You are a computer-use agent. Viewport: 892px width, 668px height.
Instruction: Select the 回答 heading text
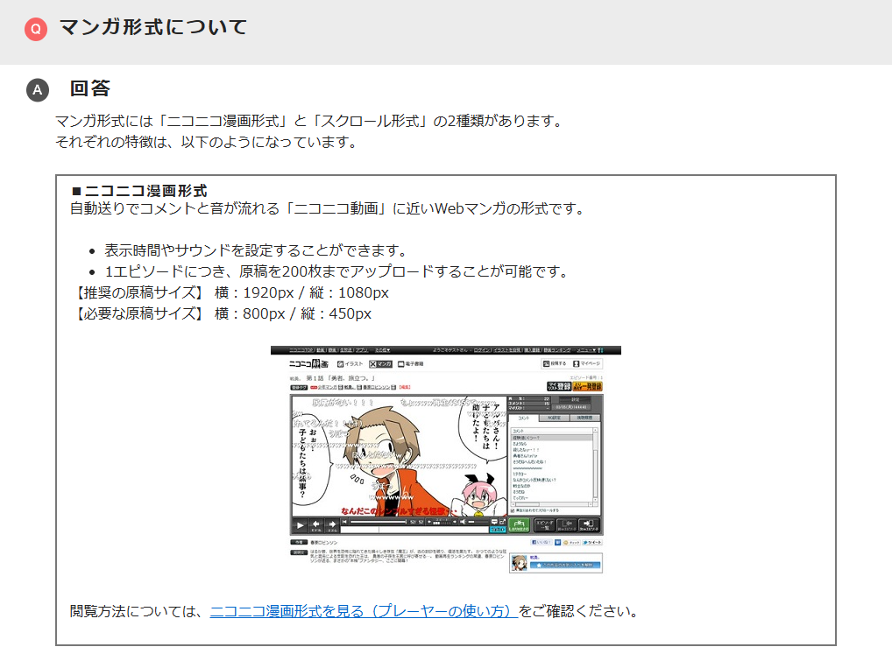(90, 88)
